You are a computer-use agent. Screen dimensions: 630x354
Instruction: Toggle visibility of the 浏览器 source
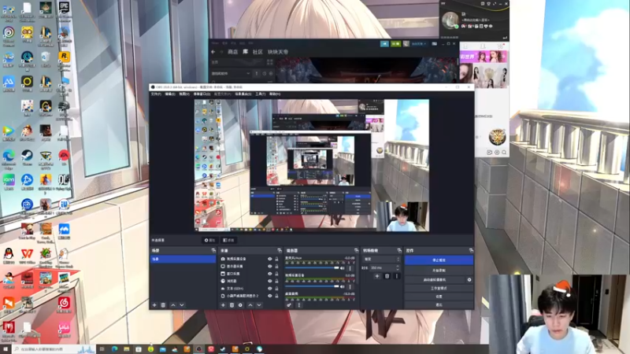269,281
